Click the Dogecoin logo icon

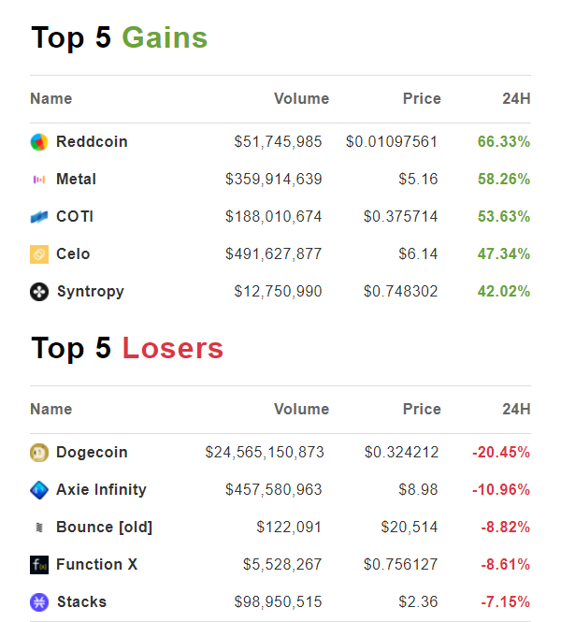click(39, 453)
